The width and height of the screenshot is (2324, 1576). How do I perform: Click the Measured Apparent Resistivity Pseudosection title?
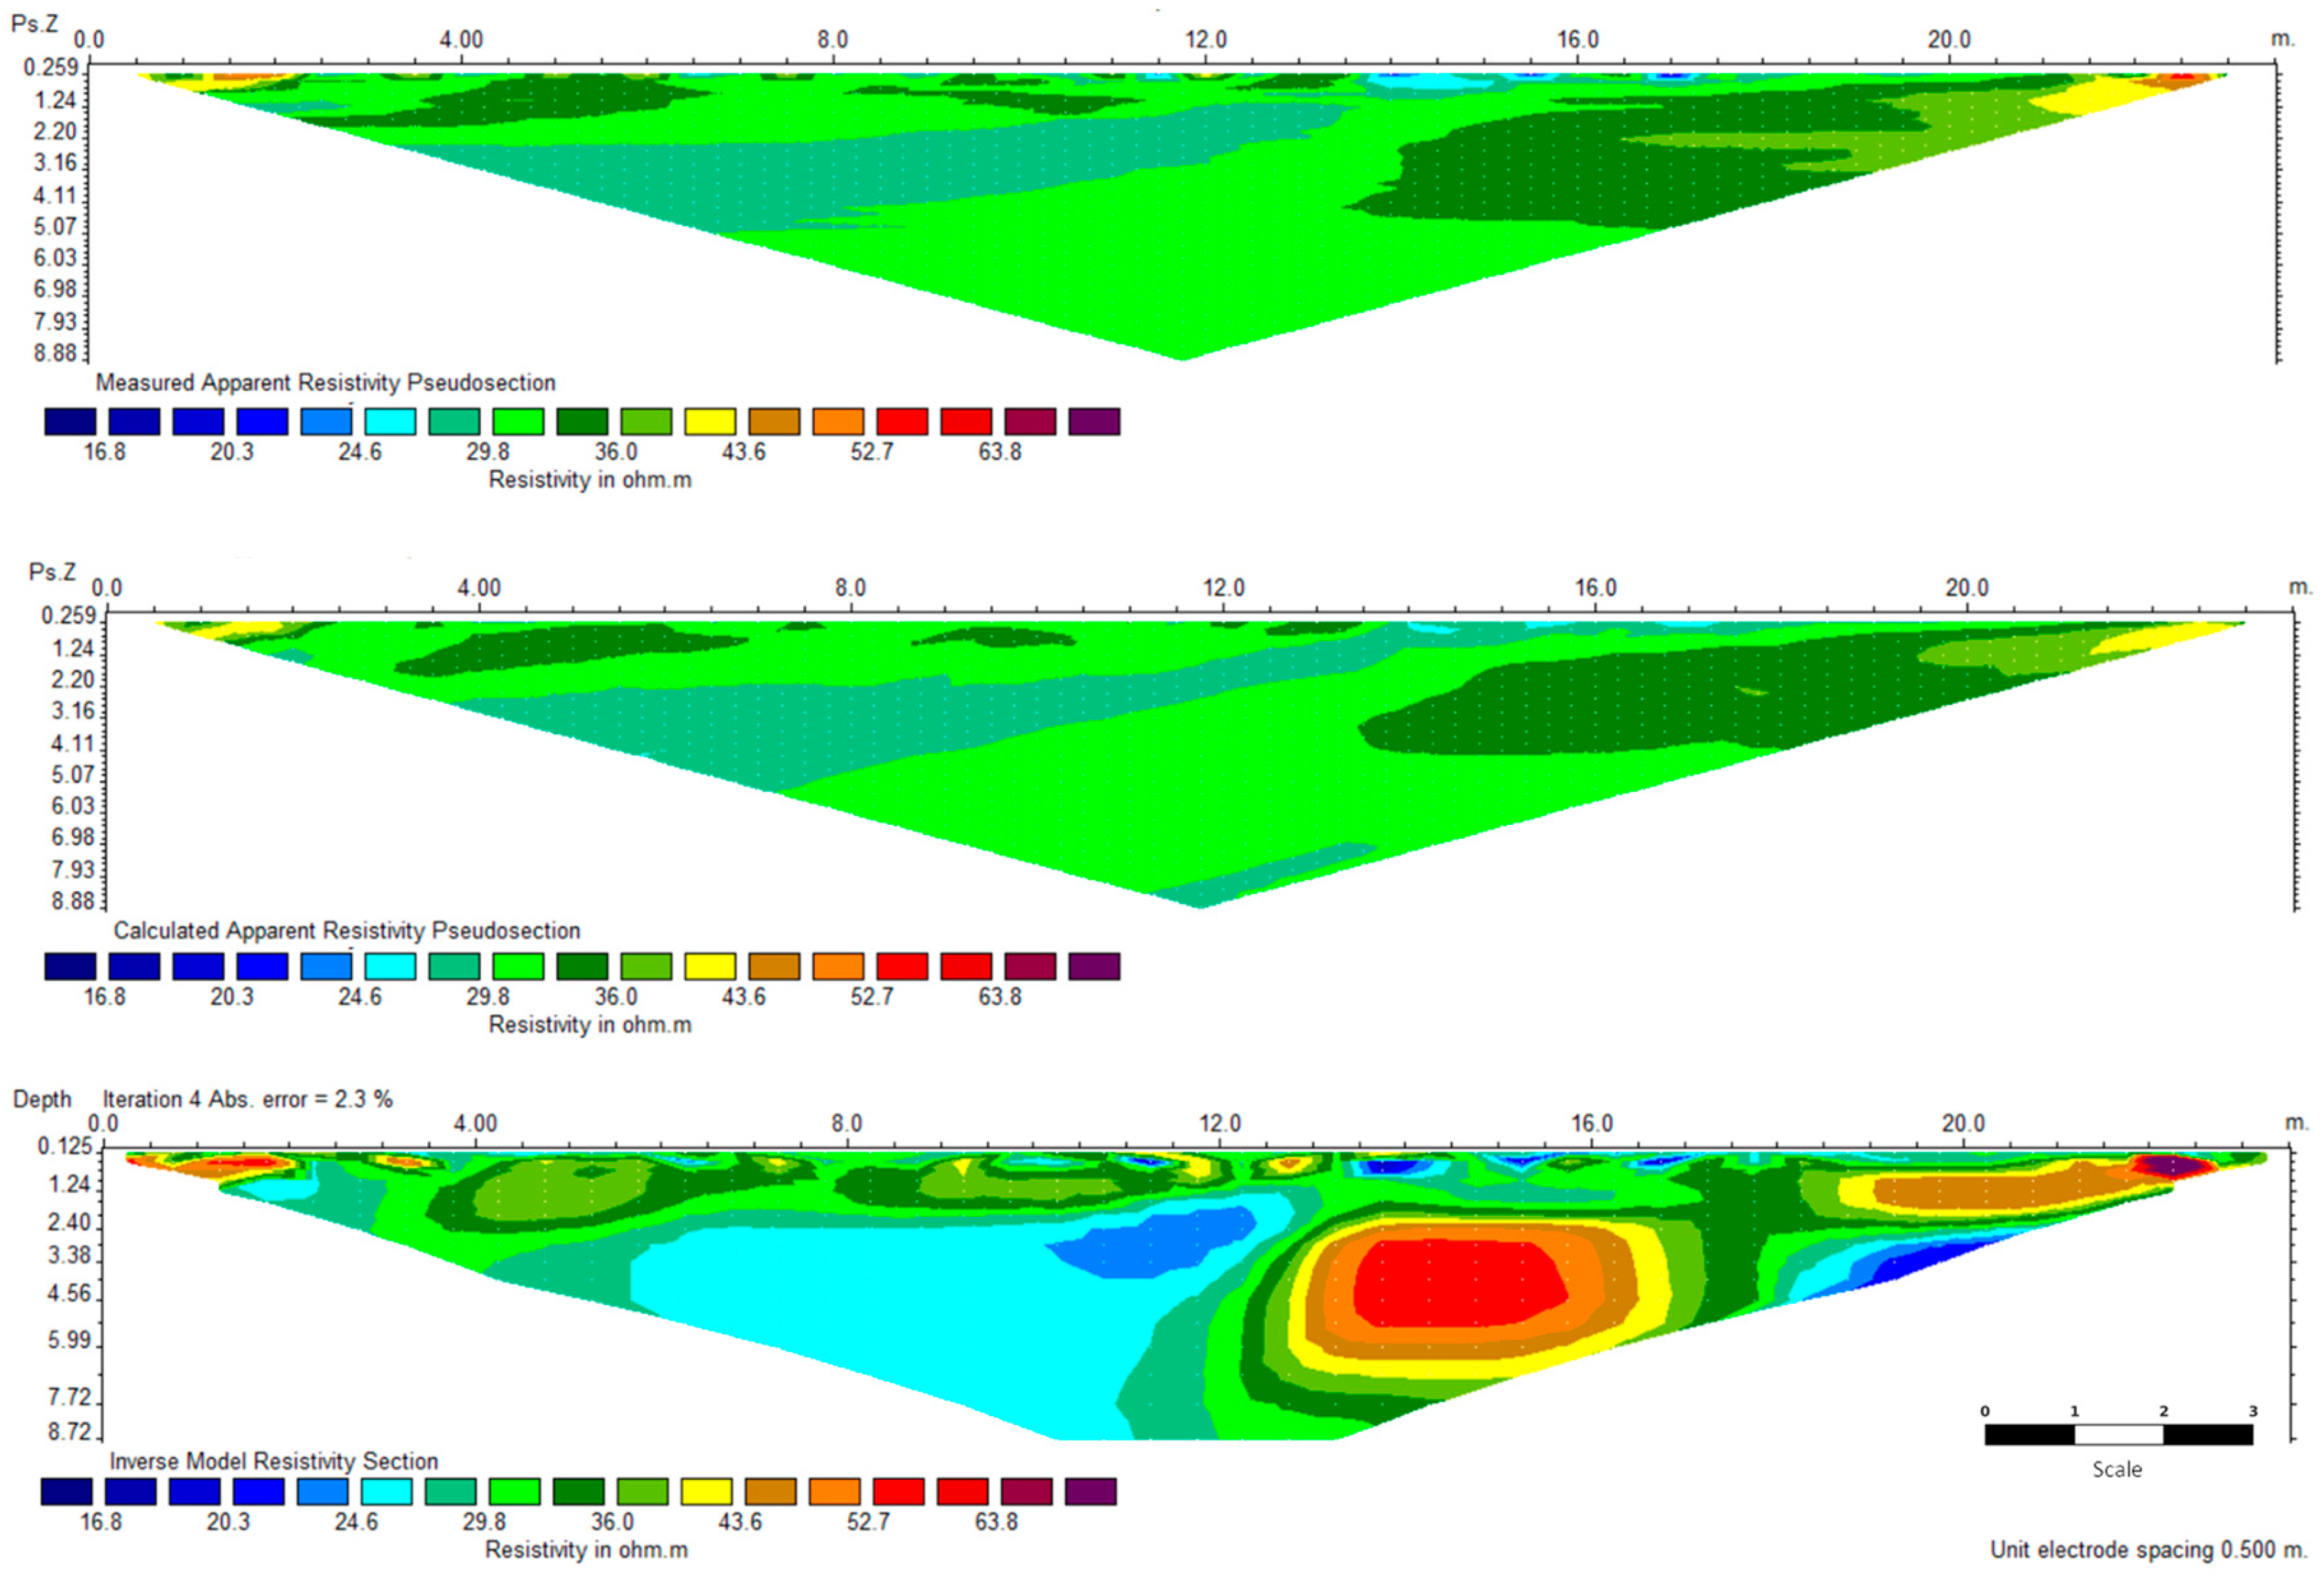(x=325, y=382)
